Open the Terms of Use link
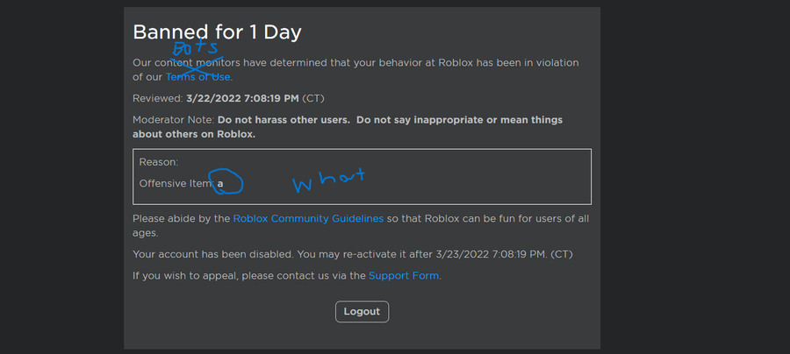The image size is (790, 354). [x=198, y=77]
